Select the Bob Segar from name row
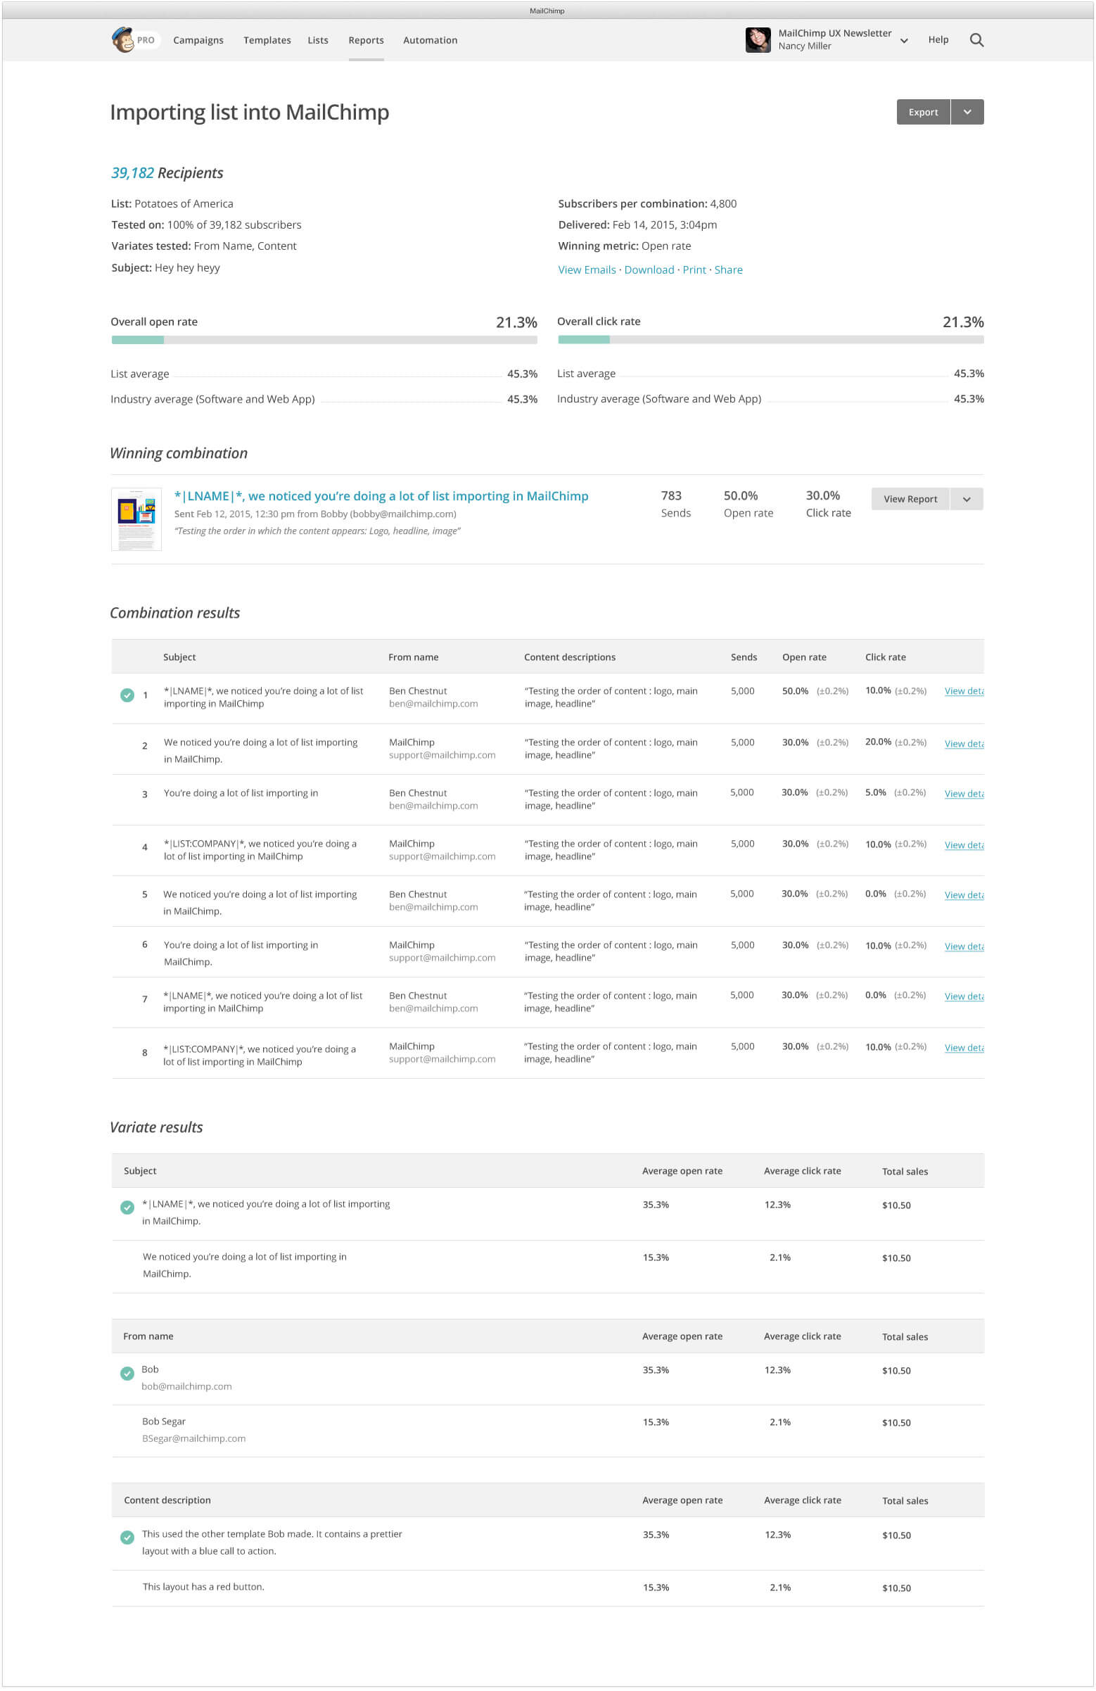1096x1691 pixels. (547, 1431)
